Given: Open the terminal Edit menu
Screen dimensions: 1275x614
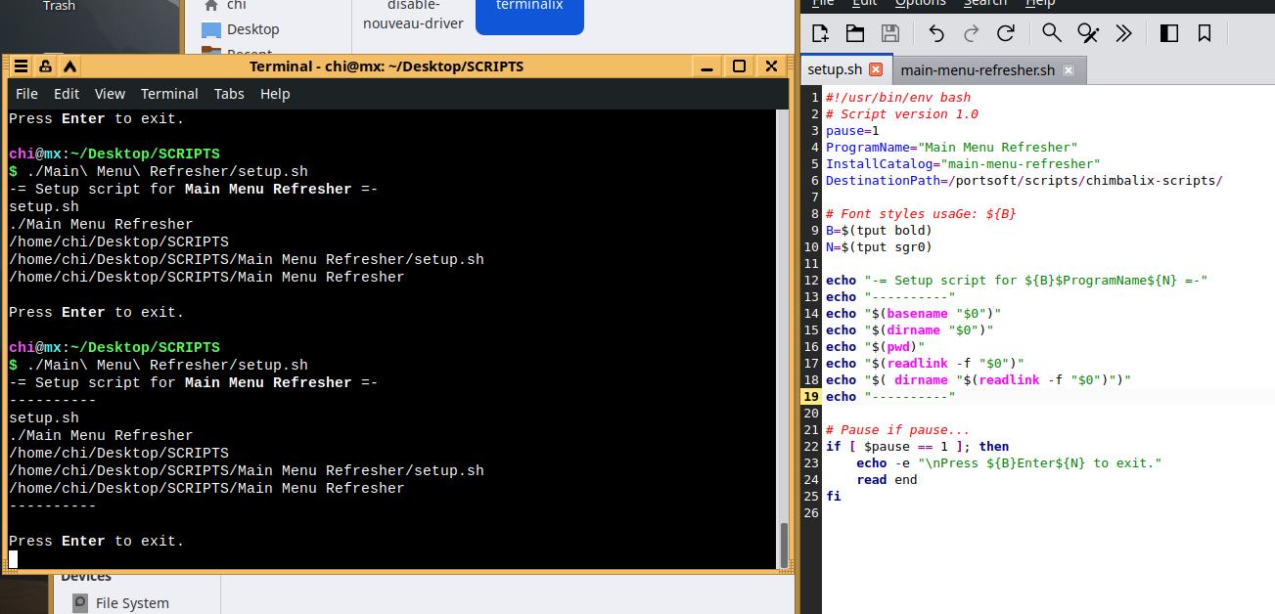Looking at the screenshot, I should (x=67, y=94).
